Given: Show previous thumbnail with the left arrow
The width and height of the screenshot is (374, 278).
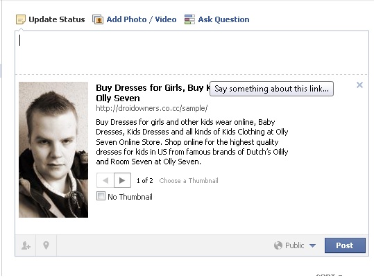Looking at the screenshot, I should pos(105,180).
